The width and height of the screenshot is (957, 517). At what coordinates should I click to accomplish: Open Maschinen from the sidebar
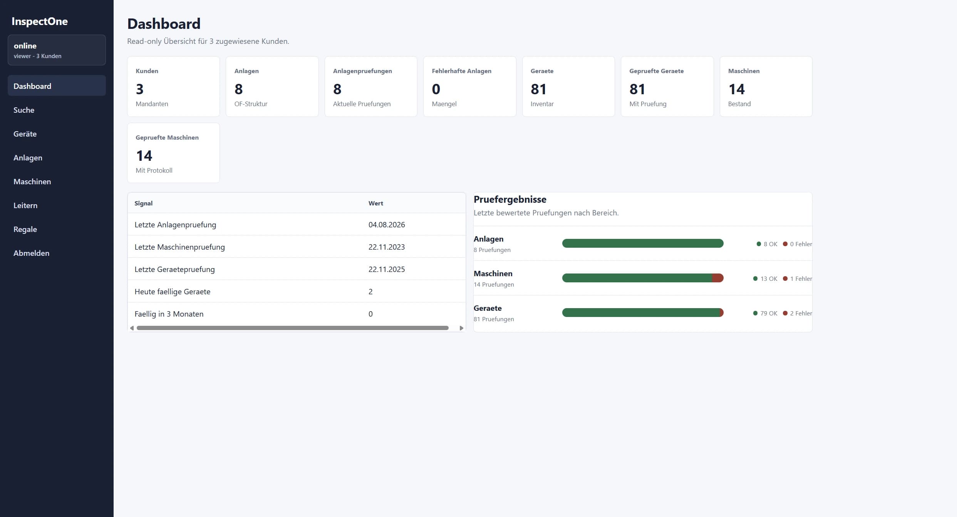pos(57,182)
